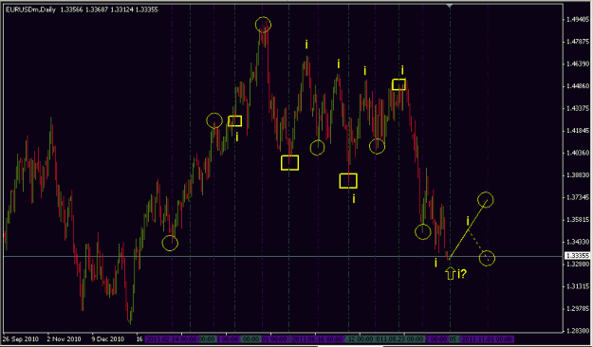This screenshot has height=347, width=593.
Task: Click the 1.40360 price axis label
Action: (x=577, y=153)
